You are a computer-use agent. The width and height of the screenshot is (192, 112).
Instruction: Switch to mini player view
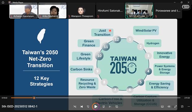(182, 106)
